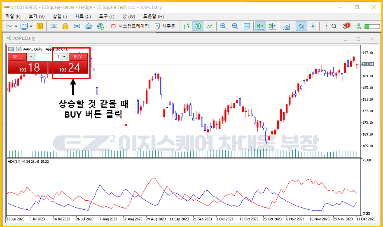This screenshot has height=227, width=383.
Task: Take a chart screenshot camera icon
Action: pyautogui.click(x=286, y=26)
